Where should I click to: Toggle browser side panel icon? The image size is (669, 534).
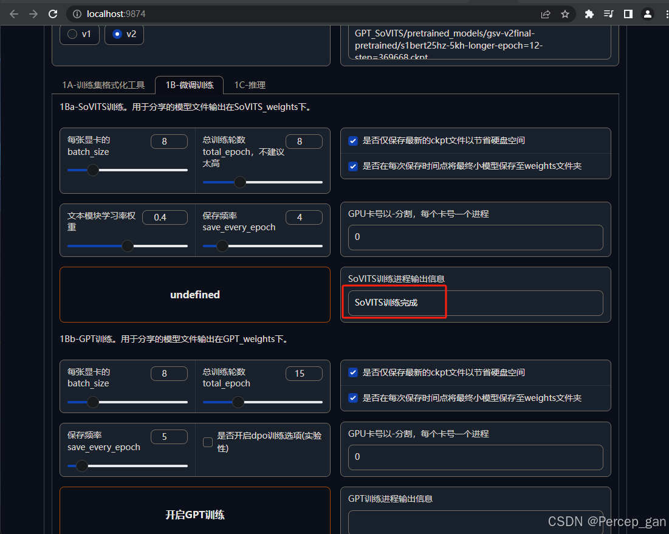tap(628, 14)
